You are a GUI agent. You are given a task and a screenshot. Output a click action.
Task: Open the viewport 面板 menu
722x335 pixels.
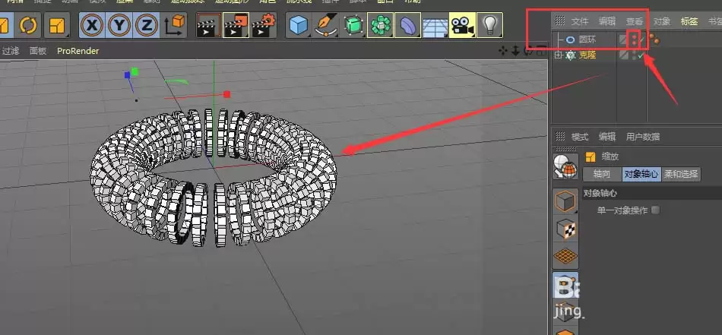point(38,51)
